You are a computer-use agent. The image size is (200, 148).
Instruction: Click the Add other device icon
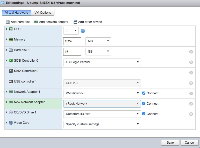click(75, 22)
